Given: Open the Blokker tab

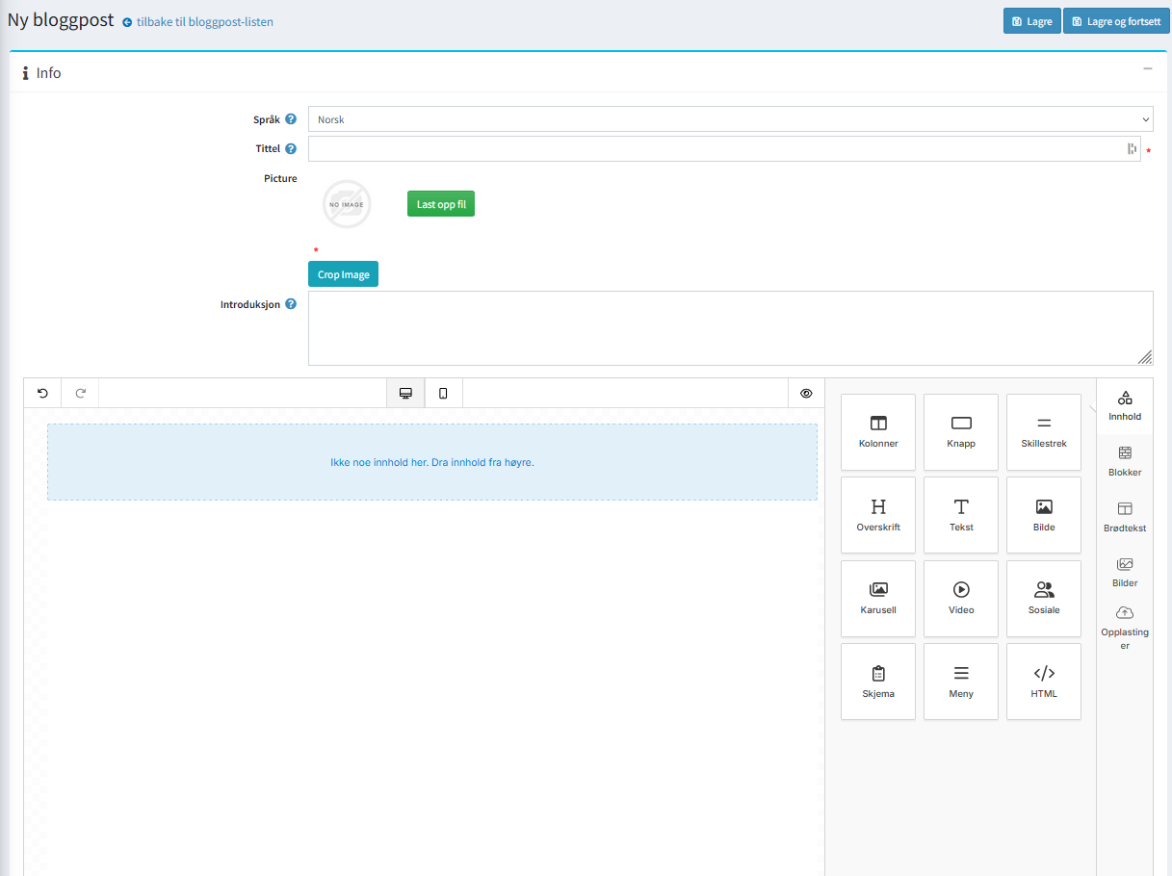Looking at the screenshot, I should pos(1124,460).
